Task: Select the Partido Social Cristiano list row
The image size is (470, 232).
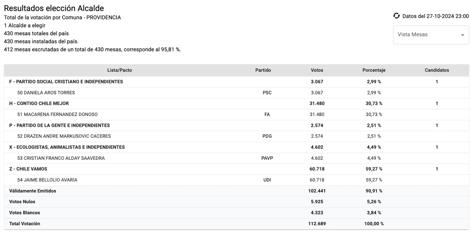Action: coord(66,82)
